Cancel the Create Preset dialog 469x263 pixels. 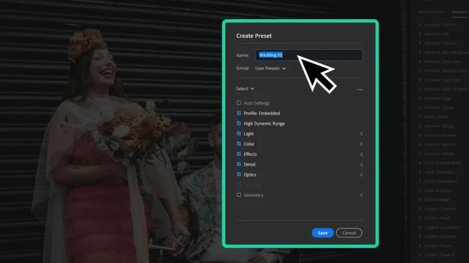coord(349,233)
